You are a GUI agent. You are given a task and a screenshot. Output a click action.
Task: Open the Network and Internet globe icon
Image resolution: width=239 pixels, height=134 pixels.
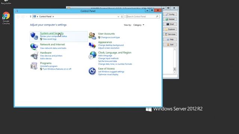(x=34, y=47)
